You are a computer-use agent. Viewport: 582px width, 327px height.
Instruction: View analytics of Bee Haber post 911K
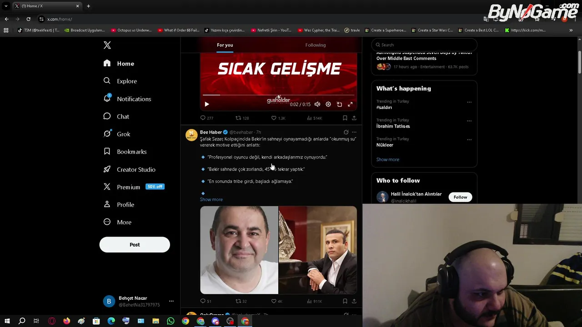tap(314, 301)
